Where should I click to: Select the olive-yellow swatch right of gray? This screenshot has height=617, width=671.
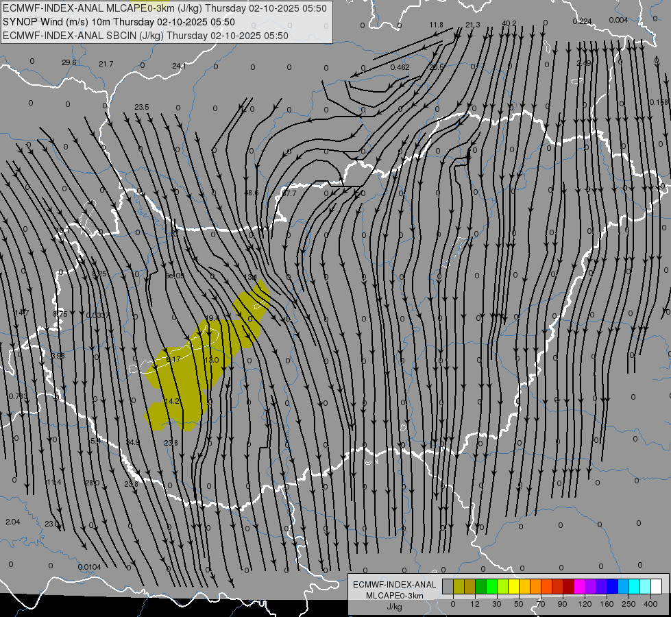coord(459,586)
